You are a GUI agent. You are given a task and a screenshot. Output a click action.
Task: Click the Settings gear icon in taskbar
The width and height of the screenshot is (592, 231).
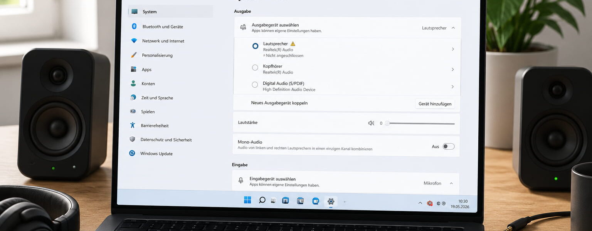[x=331, y=201]
